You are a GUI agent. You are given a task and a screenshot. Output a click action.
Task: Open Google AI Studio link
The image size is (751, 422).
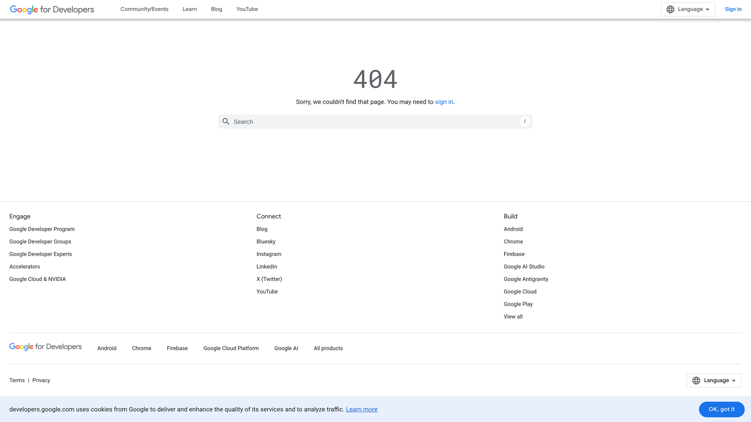point(524,267)
